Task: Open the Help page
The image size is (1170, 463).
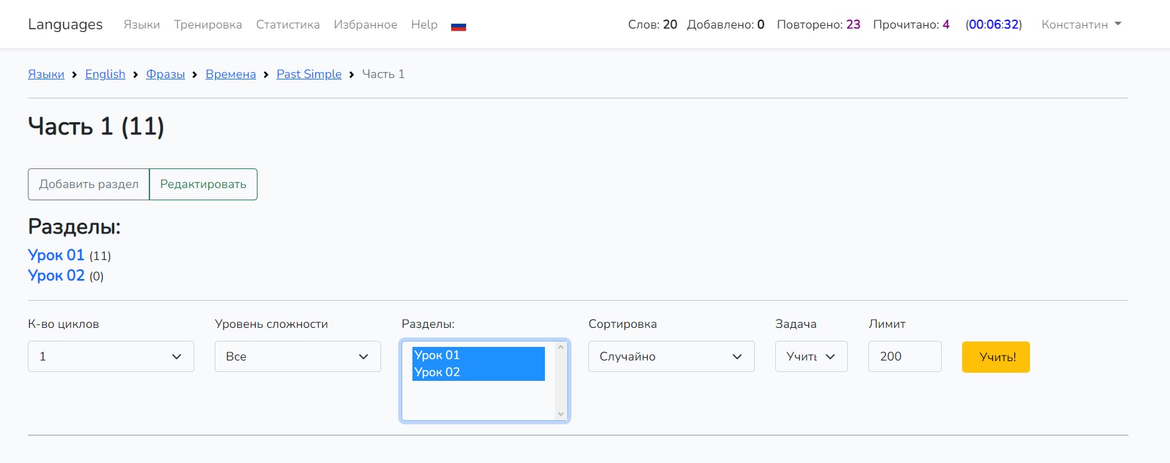Action: pyautogui.click(x=424, y=24)
